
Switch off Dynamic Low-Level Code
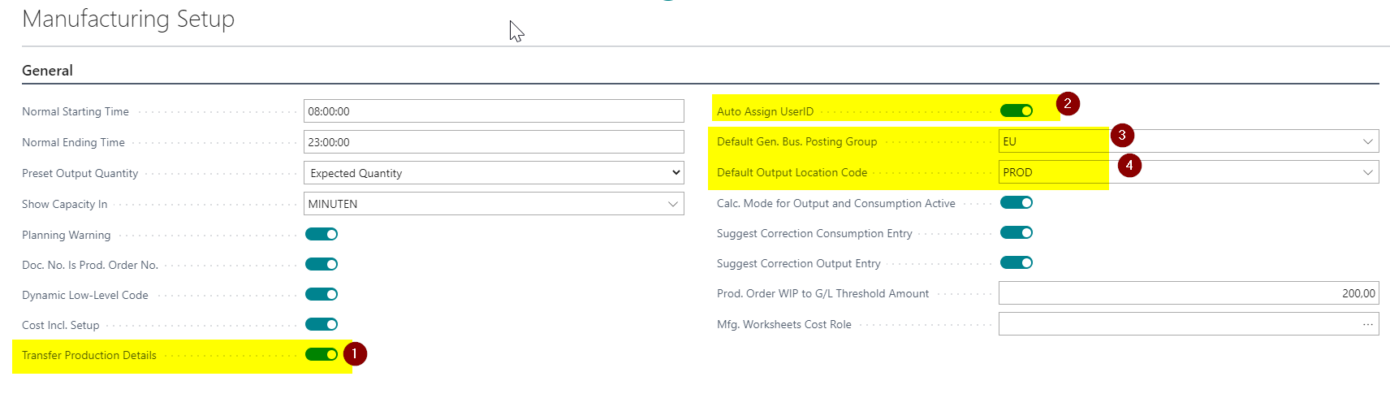tap(322, 294)
